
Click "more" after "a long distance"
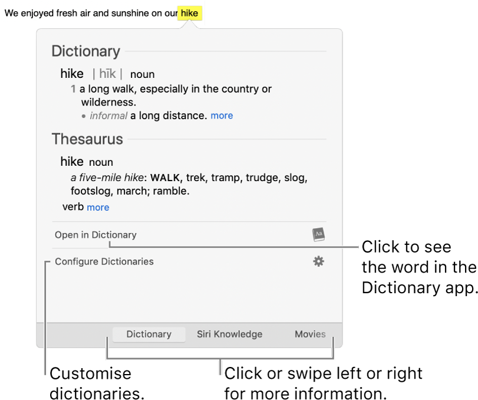click(222, 116)
